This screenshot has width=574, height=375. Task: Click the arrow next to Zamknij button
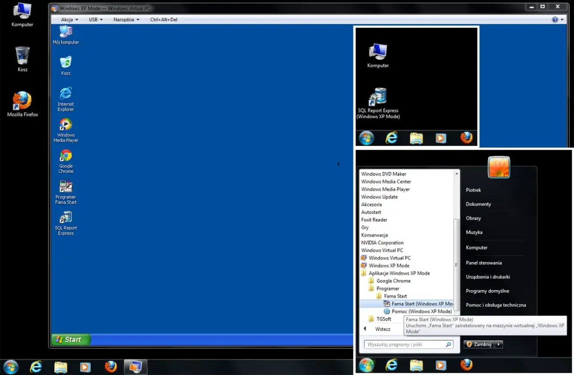(499, 344)
